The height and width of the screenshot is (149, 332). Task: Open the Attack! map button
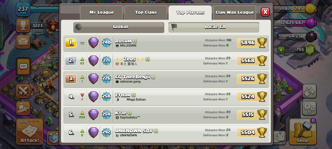click(30, 132)
